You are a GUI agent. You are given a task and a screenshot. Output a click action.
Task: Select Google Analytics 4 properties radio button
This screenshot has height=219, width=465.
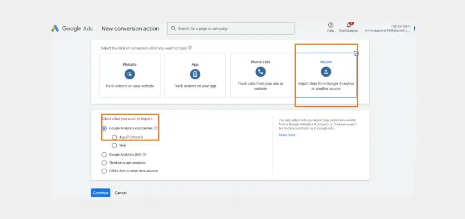[x=104, y=128]
